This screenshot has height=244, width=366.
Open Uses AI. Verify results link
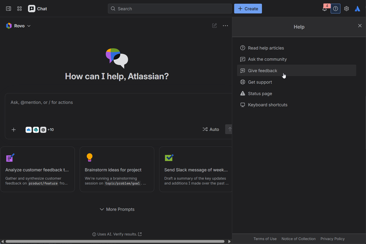coord(117,234)
